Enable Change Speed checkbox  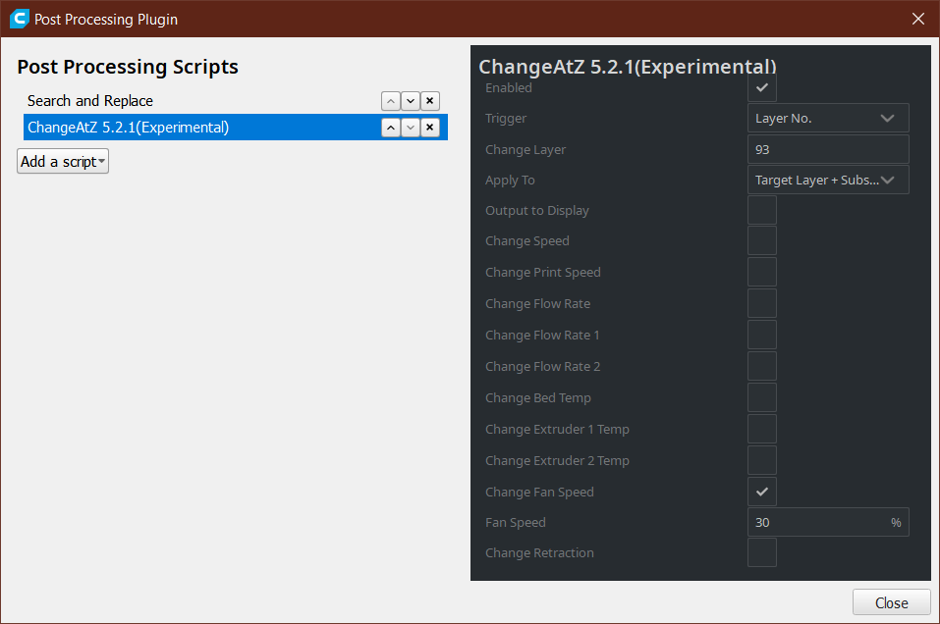coord(762,240)
